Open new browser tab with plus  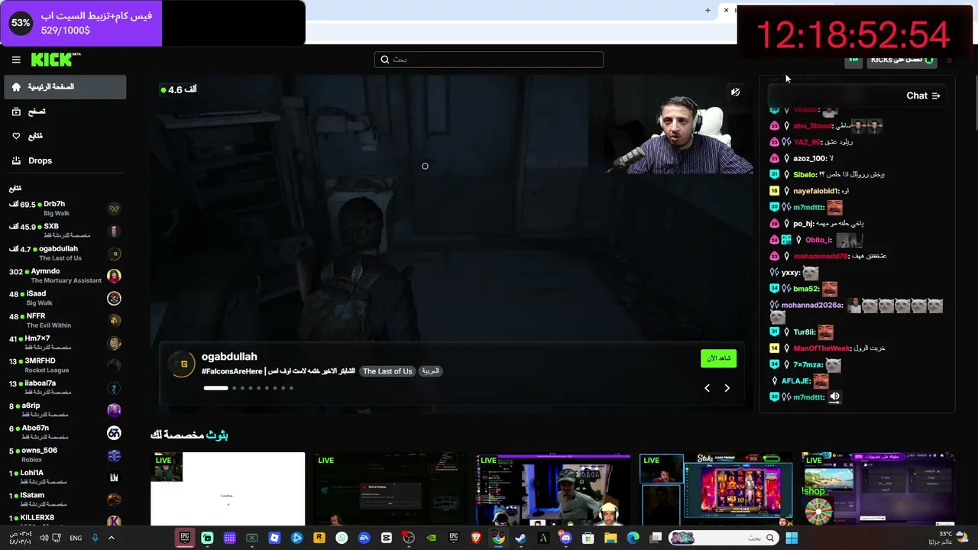pos(708,10)
